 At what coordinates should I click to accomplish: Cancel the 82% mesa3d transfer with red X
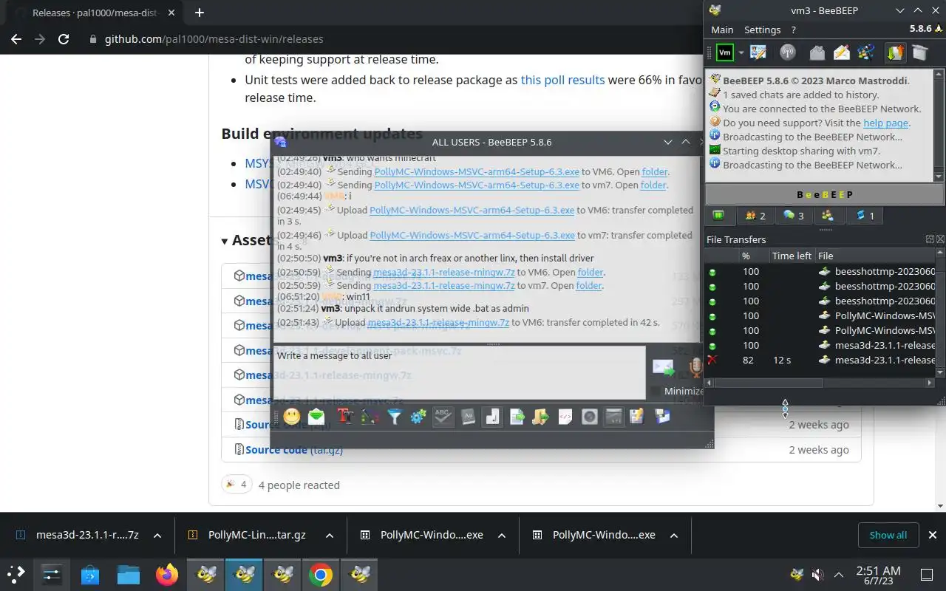click(x=712, y=360)
